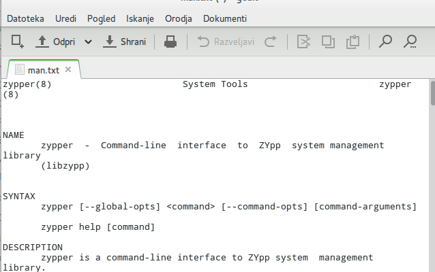Click the NAME heading in the text

click(x=14, y=135)
